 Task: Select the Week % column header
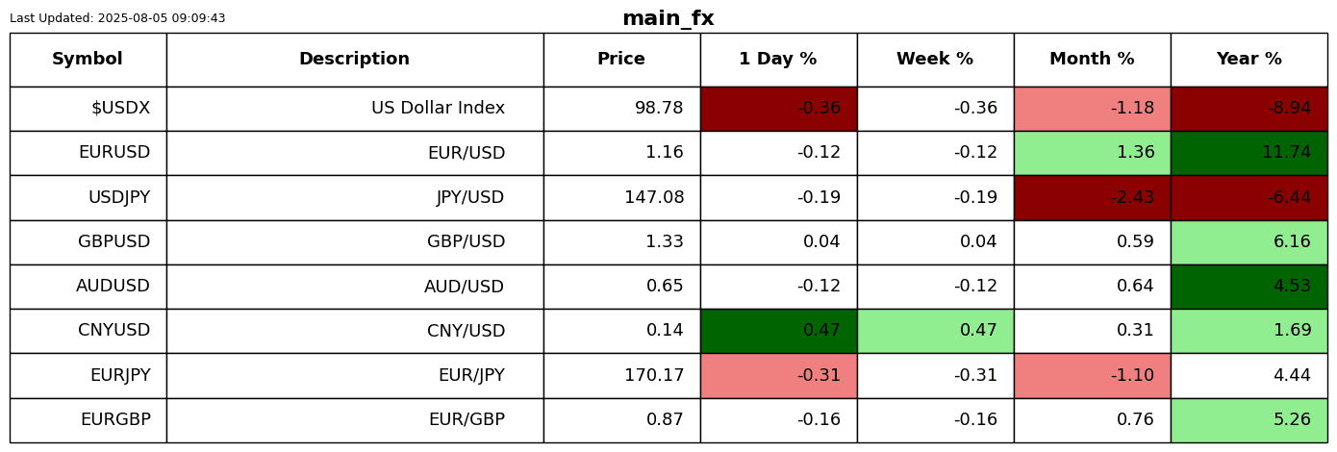pyautogui.click(x=935, y=60)
